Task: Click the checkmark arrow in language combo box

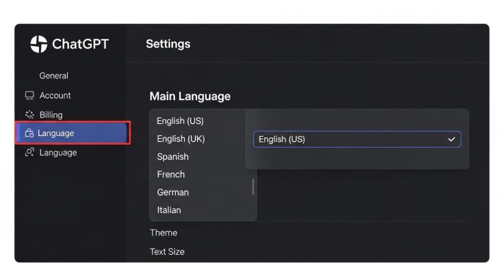Action: pyautogui.click(x=451, y=140)
